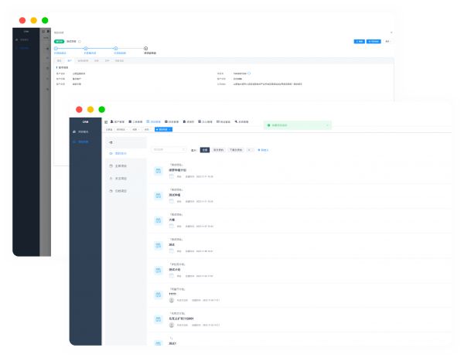This screenshot has width=464, height=358.
Task: Click the info icon beside the back-window title
Action: (x=80, y=41)
